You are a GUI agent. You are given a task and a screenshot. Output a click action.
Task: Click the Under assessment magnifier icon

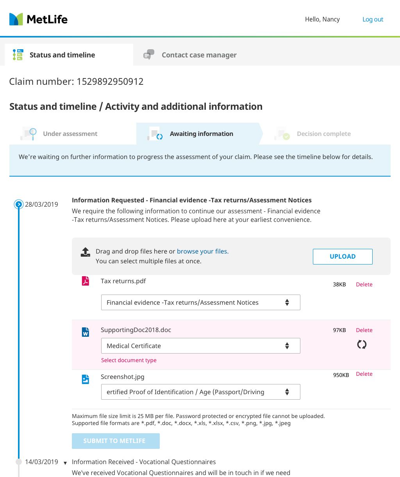pyautogui.click(x=29, y=134)
